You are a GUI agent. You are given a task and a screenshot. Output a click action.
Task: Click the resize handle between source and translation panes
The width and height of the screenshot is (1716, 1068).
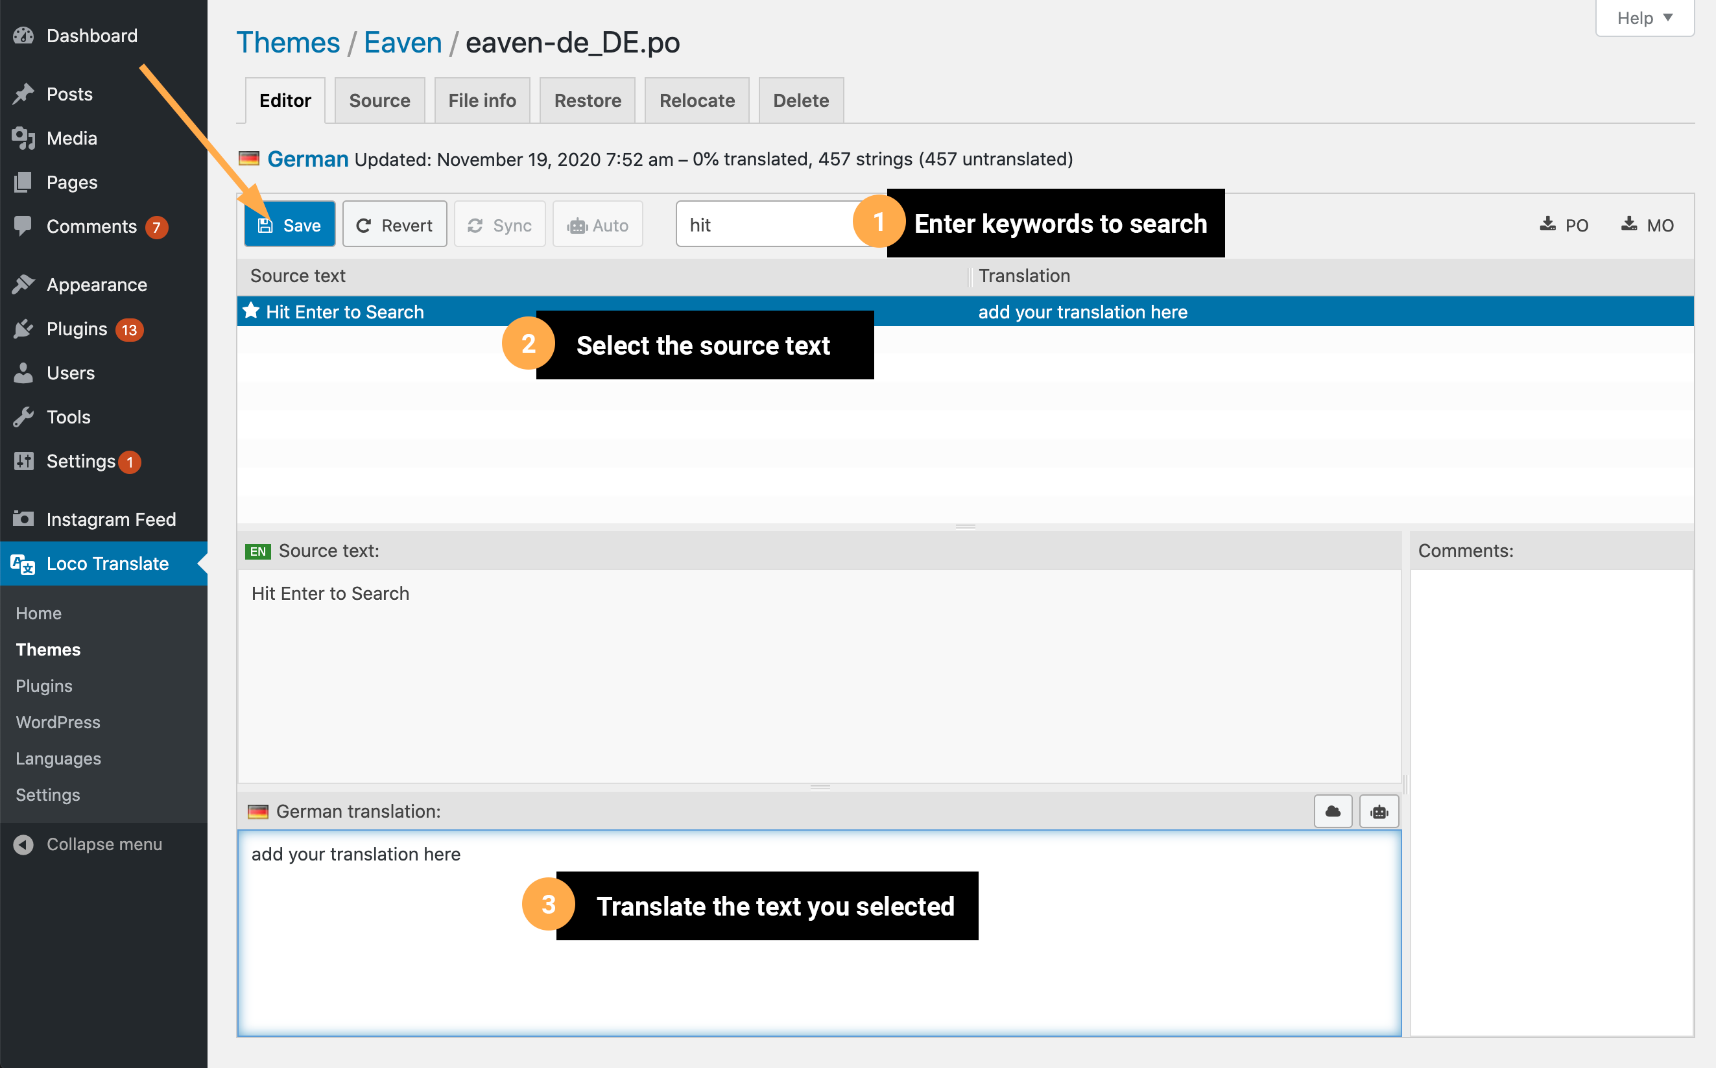[x=820, y=787]
